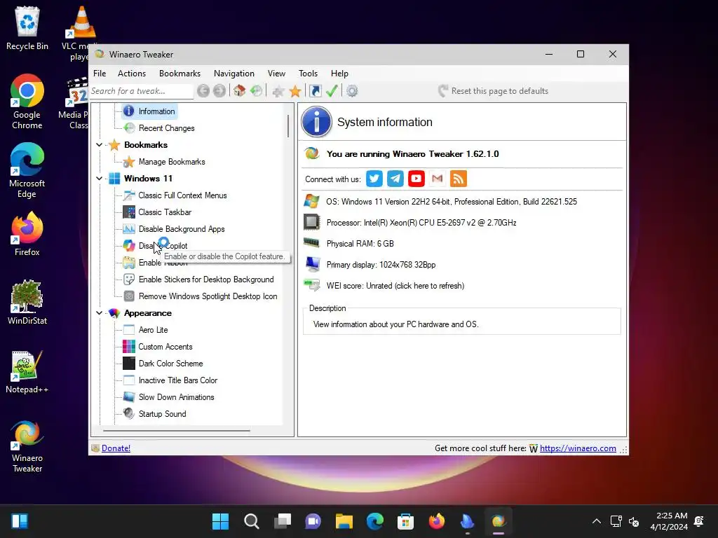Image resolution: width=718 pixels, height=538 pixels.
Task: Open the Actions menu
Action: point(131,73)
